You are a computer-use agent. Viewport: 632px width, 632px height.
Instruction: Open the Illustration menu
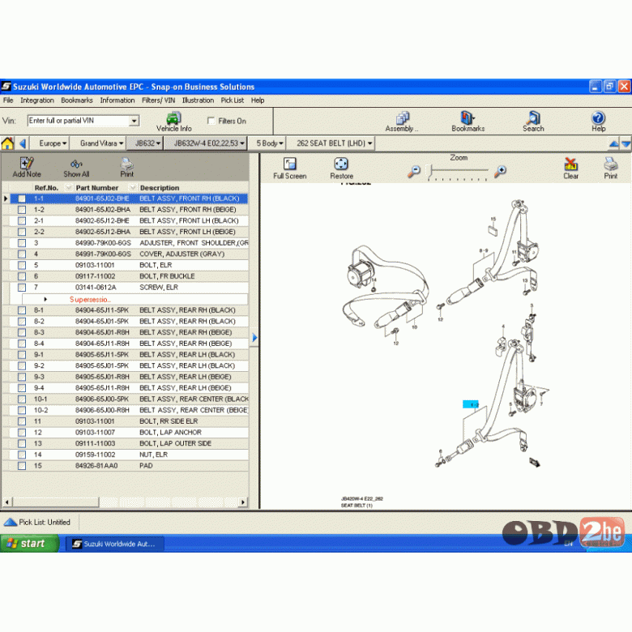pyautogui.click(x=198, y=100)
